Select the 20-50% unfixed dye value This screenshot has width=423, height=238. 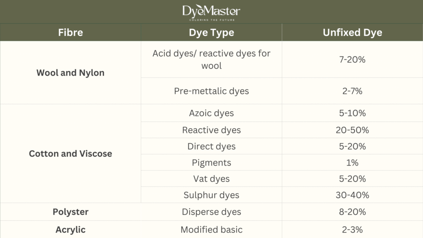(352, 130)
